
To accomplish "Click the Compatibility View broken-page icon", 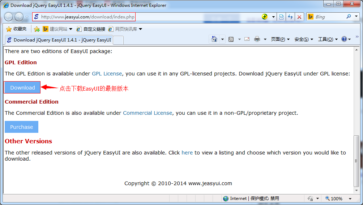I will click(281, 17).
